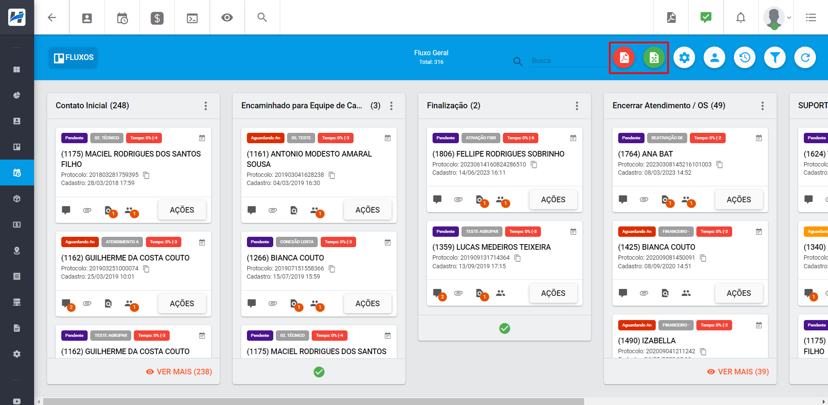Screen dimensions: 828x405
Task: Open pie chart icon in left sidebar
Action: 17,95
